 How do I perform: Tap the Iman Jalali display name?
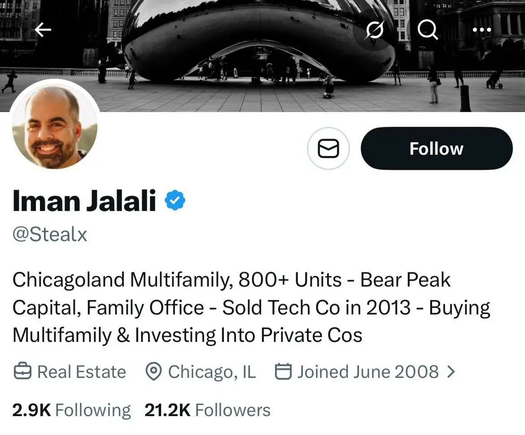(84, 200)
